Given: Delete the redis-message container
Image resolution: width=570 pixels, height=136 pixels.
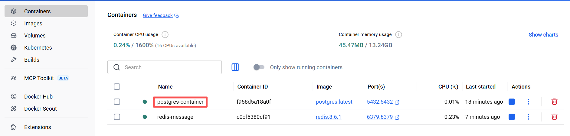Looking at the screenshot, I should click(x=554, y=117).
